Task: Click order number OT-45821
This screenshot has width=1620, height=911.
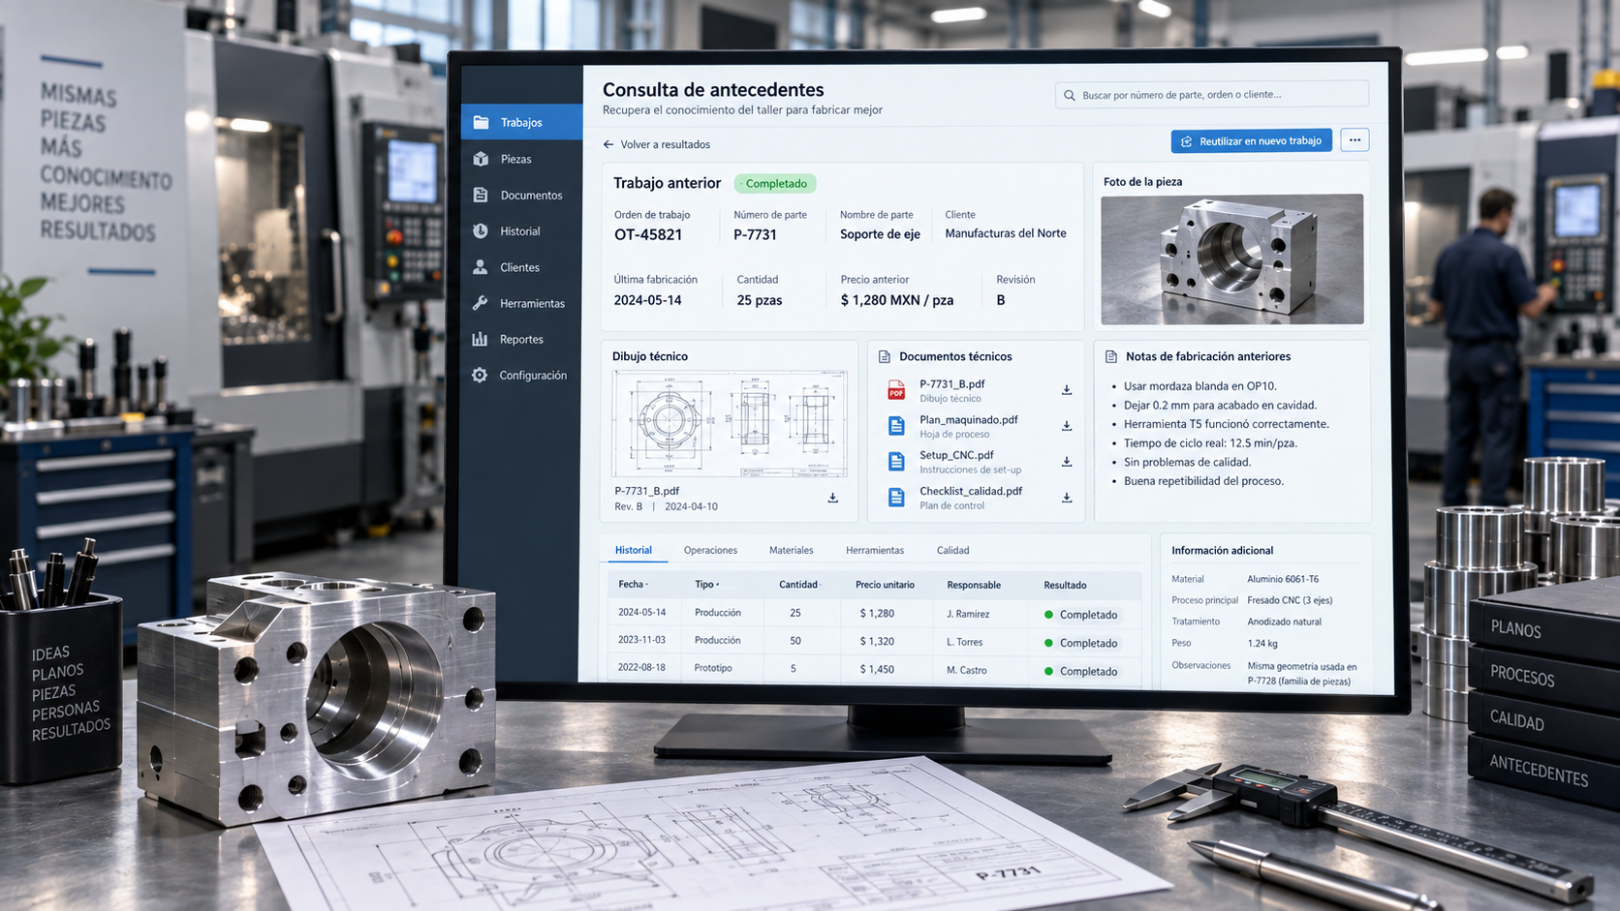Action: pos(648,234)
